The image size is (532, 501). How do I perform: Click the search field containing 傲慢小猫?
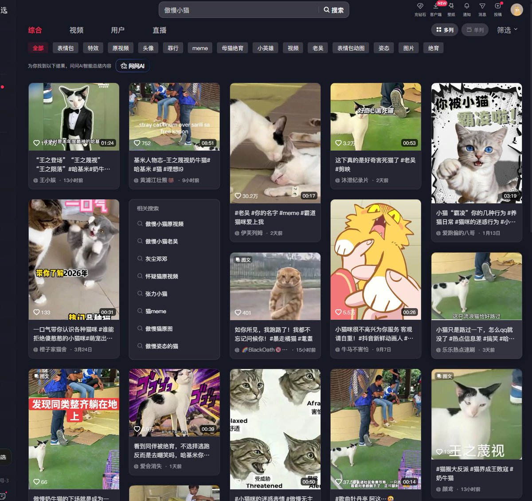pos(239,10)
